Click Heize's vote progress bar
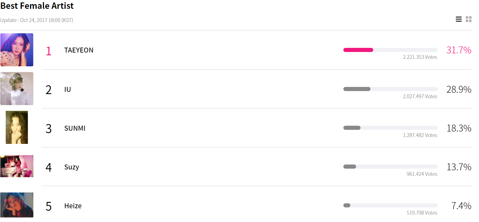The image size is (479, 222). pyautogui.click(x=390, y=205)
